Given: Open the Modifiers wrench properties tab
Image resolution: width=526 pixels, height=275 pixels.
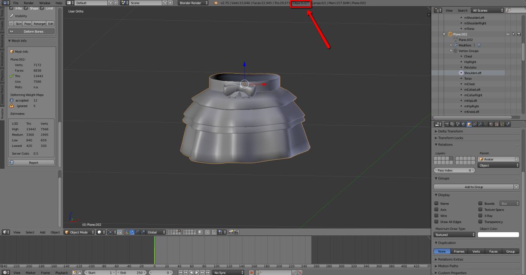Looking at the screenshot, I should 480,124.
